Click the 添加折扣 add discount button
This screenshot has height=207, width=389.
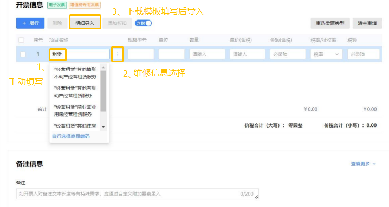pos(117,23)
